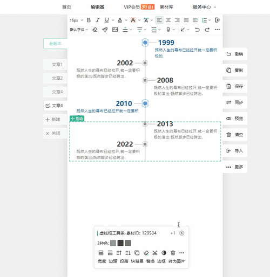Undo using toolbar curved arrow

pos(197,30)
